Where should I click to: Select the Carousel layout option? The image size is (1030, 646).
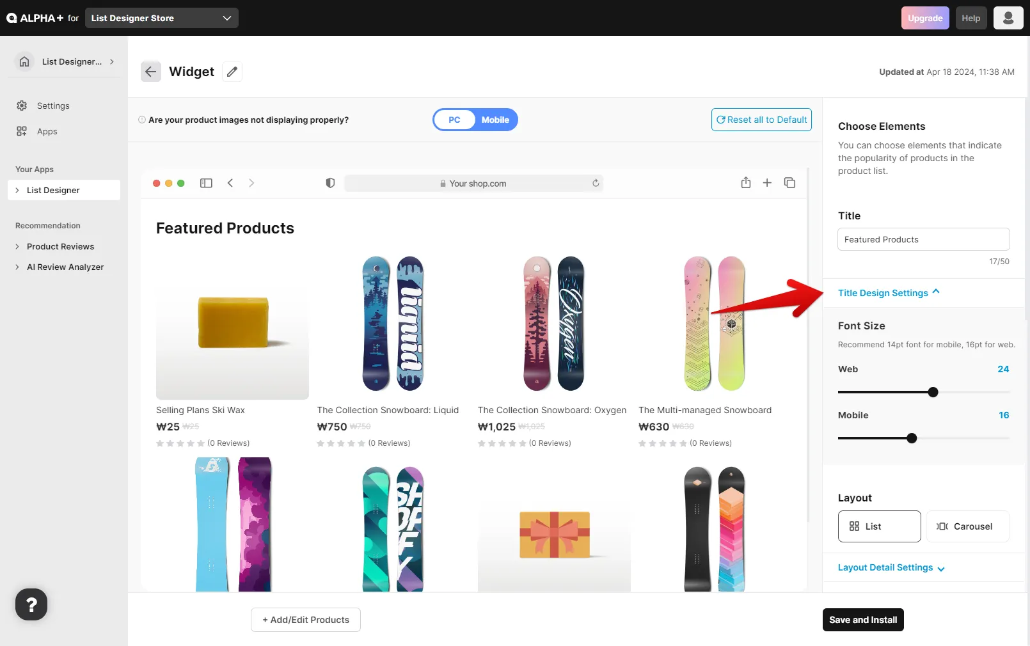click(x=967, y=526)
